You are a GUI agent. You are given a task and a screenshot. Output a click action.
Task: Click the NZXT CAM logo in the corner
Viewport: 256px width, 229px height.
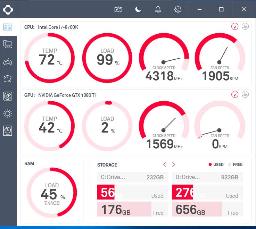click(8, 9)
